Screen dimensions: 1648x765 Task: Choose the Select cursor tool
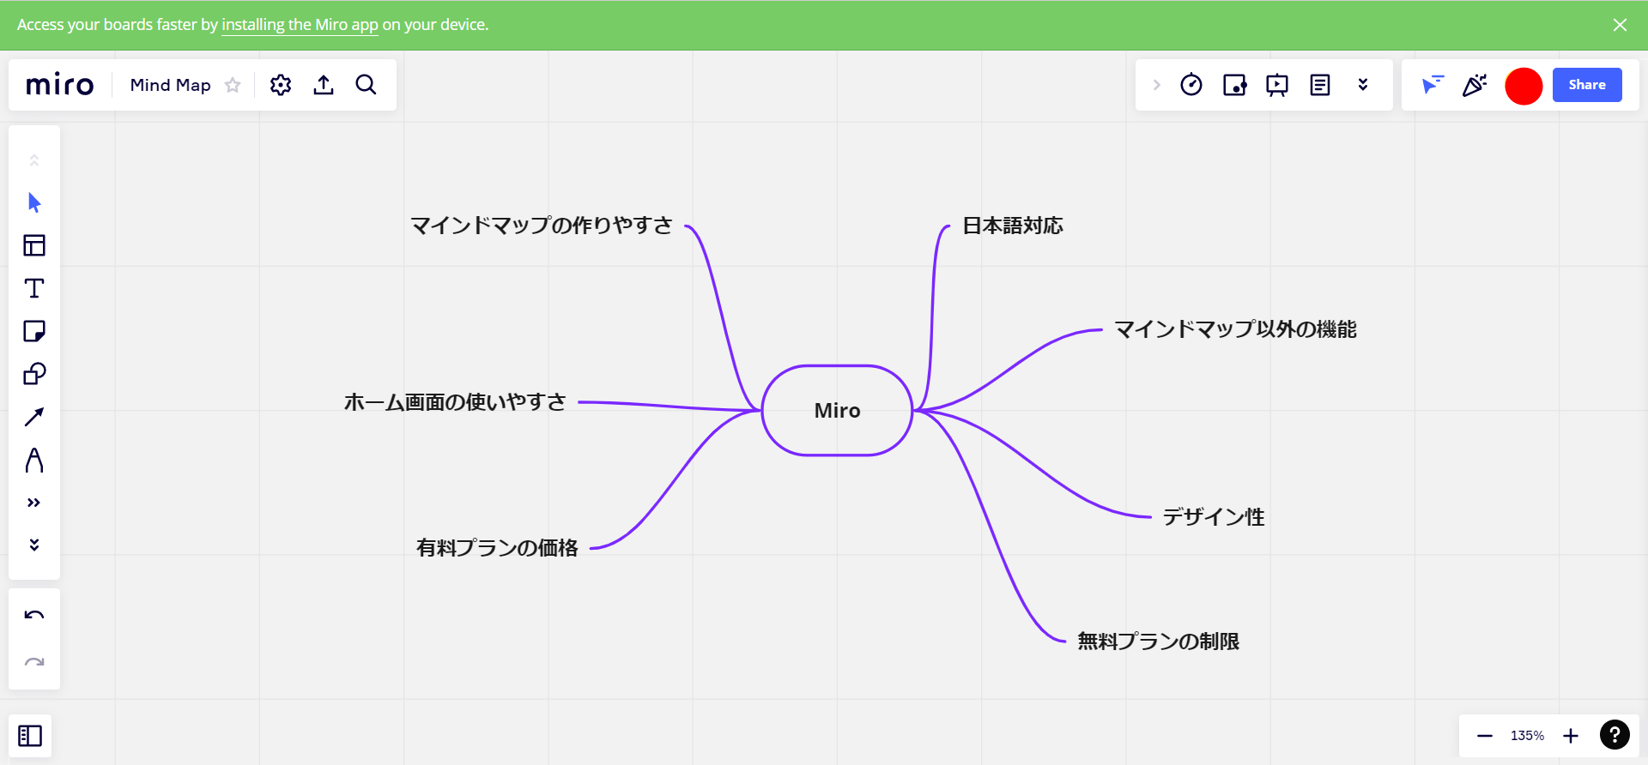[x=34, y=203]
